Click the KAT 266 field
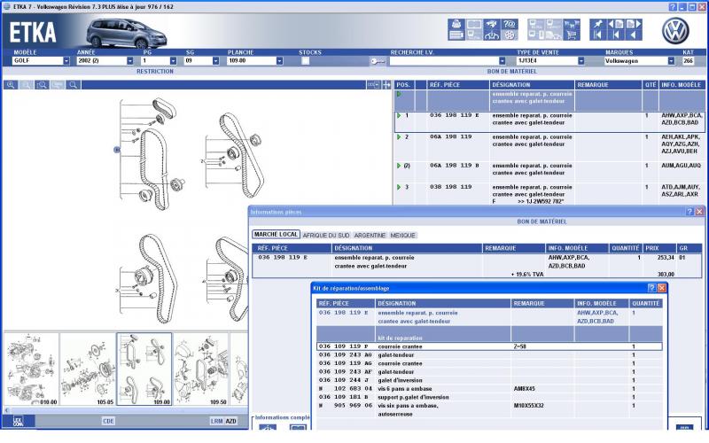Image resolution: width=709 pixels, height=443 pixels. [x=689, y=61]
